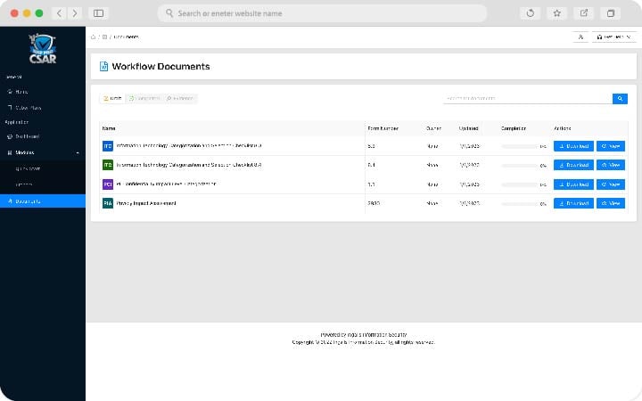Screen dimensions: 642x401
Task: Download the Privacy Impact Assessment document
Action: [x=572, y=203]
